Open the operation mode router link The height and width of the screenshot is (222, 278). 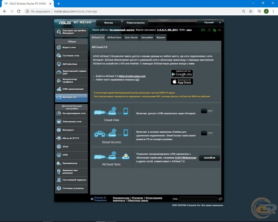tap(122, 30)
